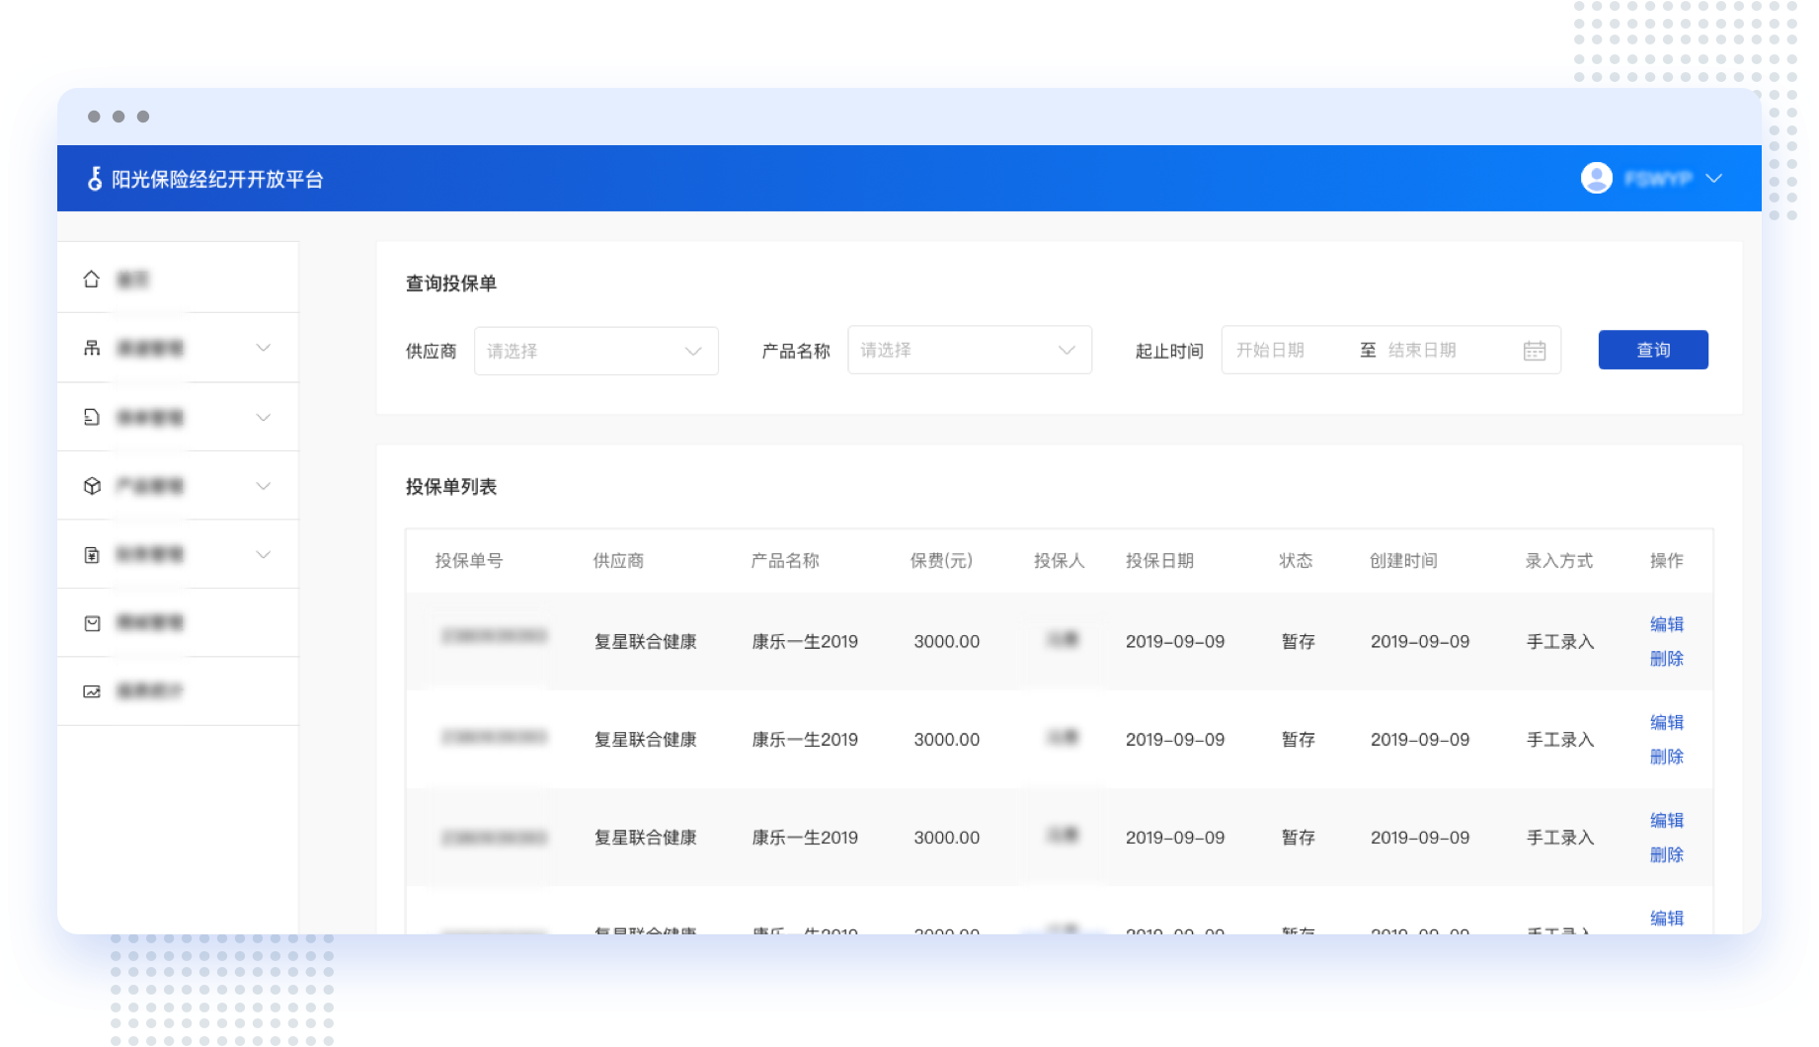
Task: Click 3000.00 in the second row
Action: pos(947,740)
